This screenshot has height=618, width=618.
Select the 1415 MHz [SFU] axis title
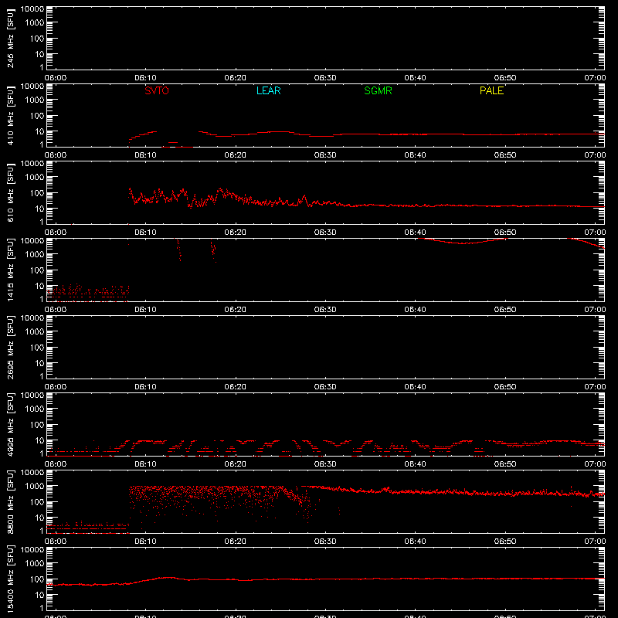pos(11,271)
